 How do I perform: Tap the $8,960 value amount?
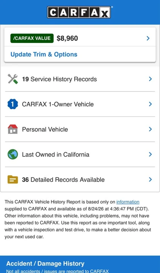tap(67, 38)
